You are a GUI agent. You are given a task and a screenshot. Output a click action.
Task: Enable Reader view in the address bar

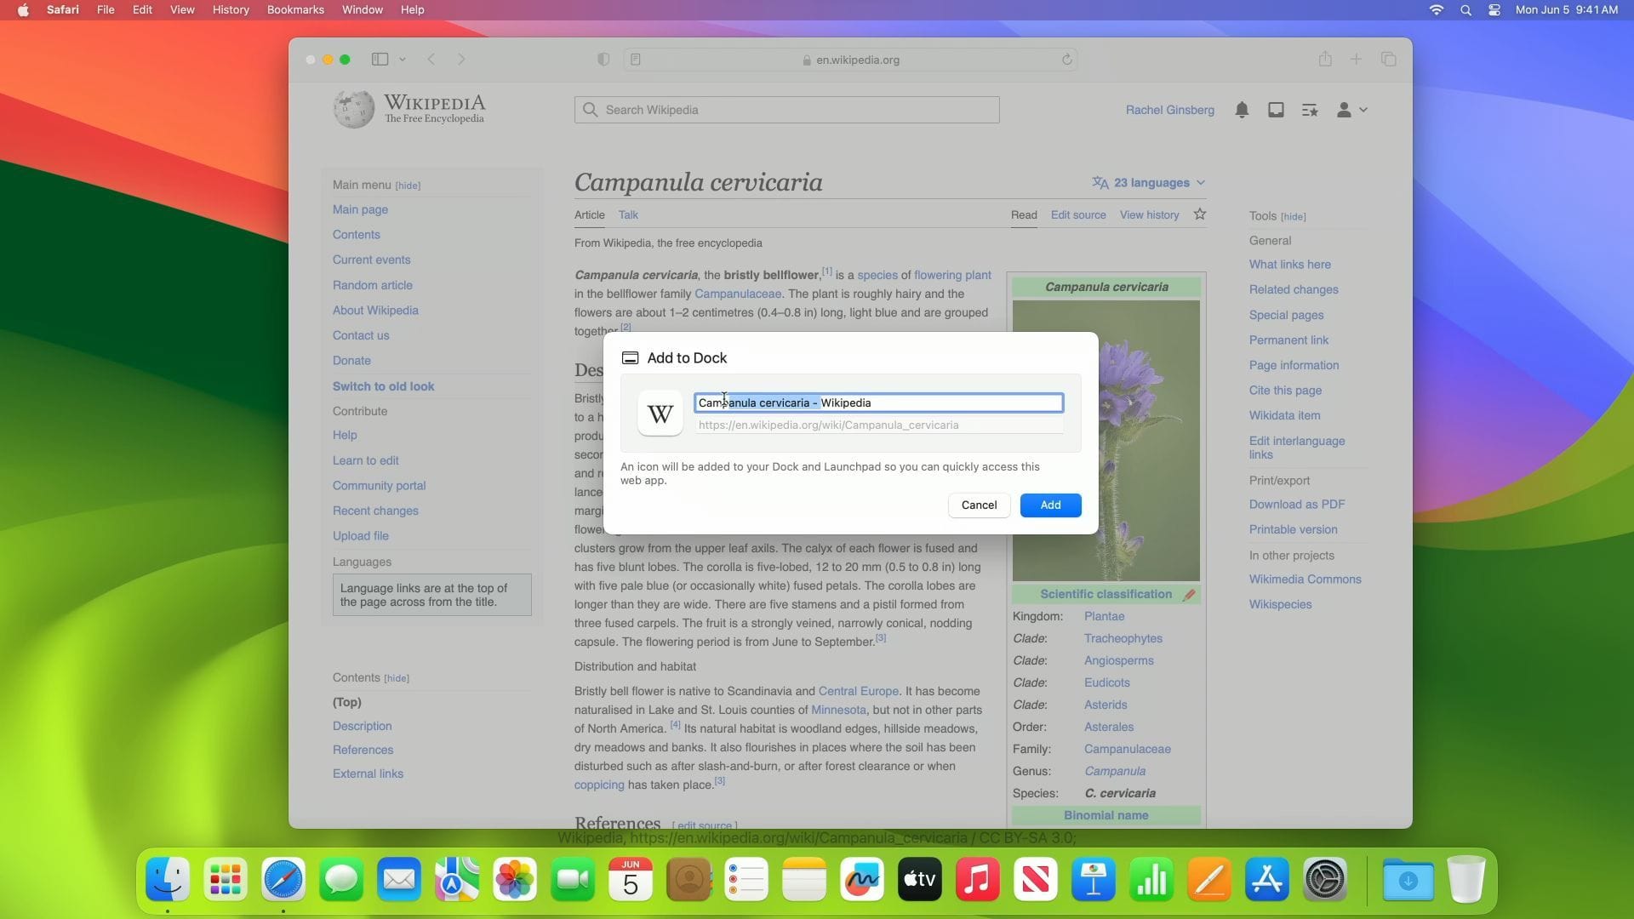click(636, 60)
